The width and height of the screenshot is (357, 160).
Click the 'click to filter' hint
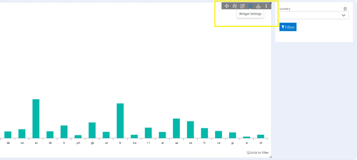[258, 153]
